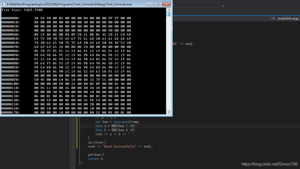
Task: Close the Test_Console.exe console window
Action: (166, 4)
